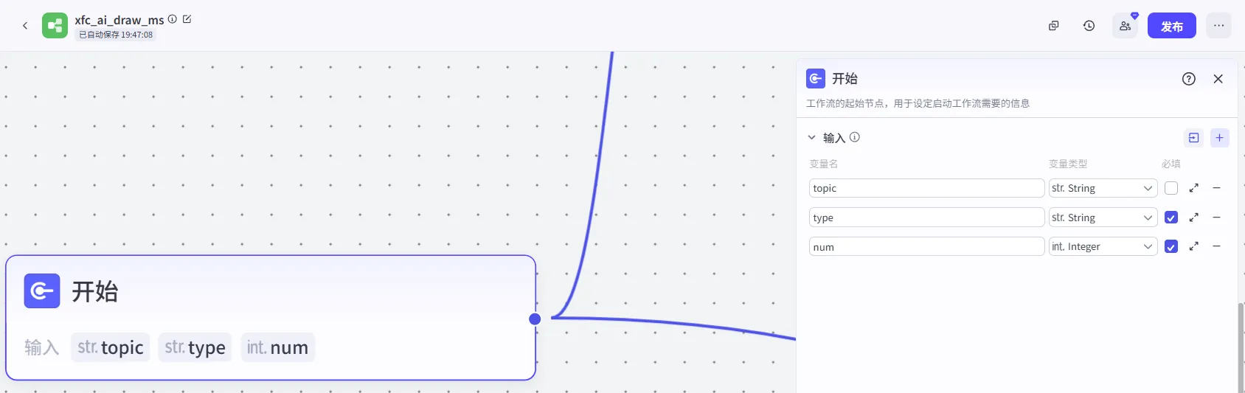Click the edit icon next to the workflow name
Viewport: 1245px width, 393px height.
[187, 19]
